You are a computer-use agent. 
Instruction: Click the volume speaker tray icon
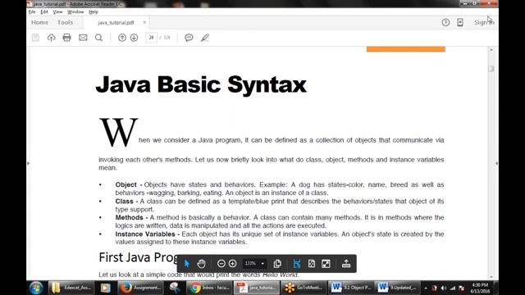tap(443, 288)
